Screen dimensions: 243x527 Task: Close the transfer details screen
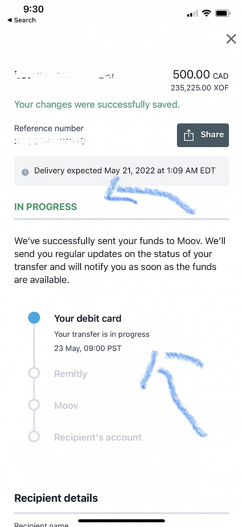[231, 39]
